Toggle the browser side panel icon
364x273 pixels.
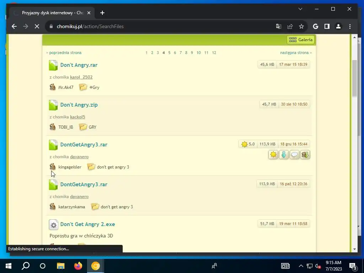(x=327, y=26)
